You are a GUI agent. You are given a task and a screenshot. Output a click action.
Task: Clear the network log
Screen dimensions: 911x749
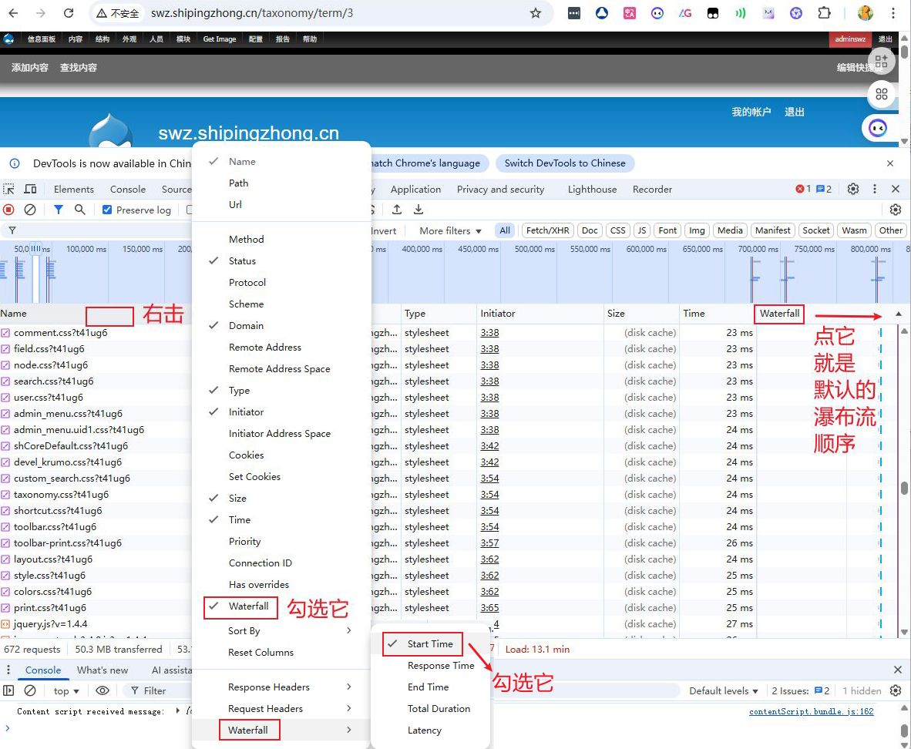coord(30,210)
